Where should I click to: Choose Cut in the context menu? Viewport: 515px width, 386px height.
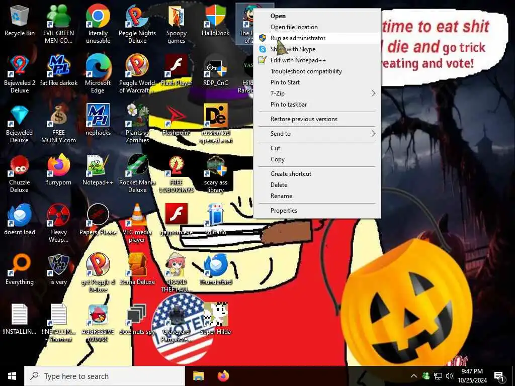(x=317, y=148)
